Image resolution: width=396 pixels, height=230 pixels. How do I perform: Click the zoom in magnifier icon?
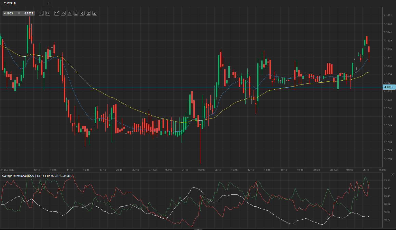tap(48, 13)
